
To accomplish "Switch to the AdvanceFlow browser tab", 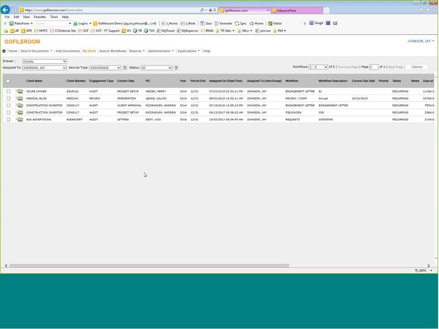I will (x=296, y=11).
